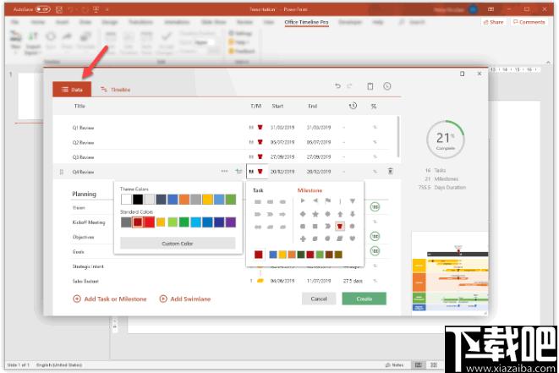Click the green Create button
Image resolution: width=559 pixels, height=373 pixels.
[364, 299]
